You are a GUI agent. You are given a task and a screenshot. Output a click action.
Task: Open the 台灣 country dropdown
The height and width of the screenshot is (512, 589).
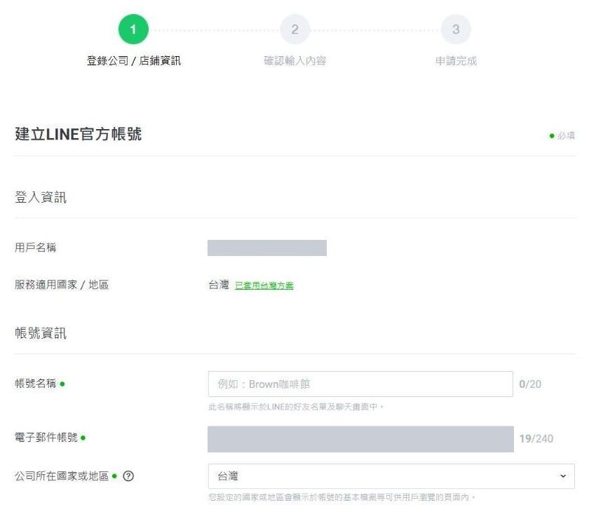tap(391, 476)
